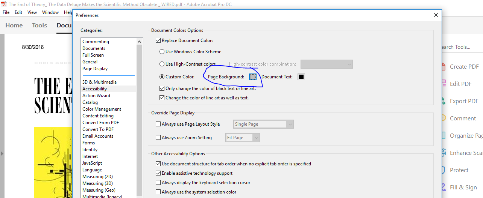Open the Edit menu
This screenshot has height=198, width=483.
(18, 12)
